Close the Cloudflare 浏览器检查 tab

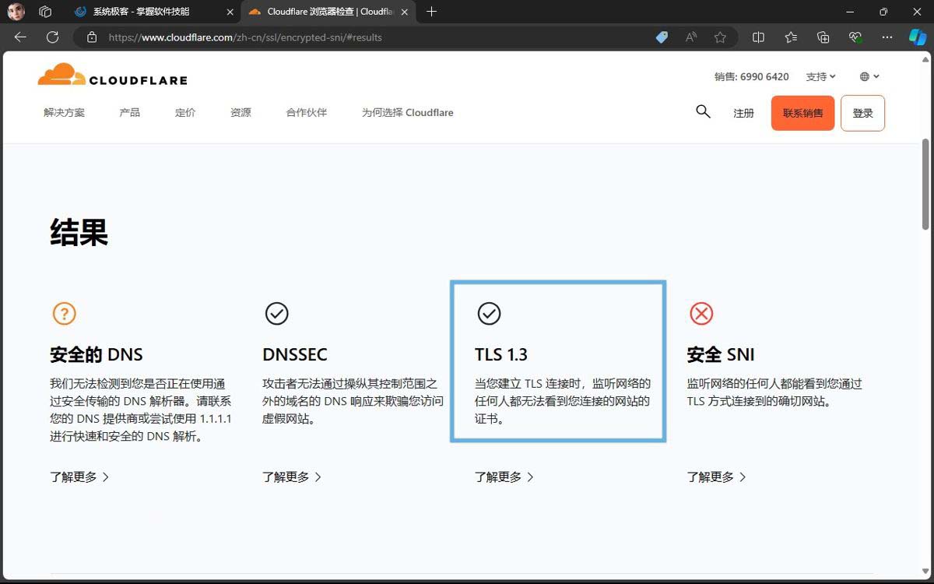(404, 12)
